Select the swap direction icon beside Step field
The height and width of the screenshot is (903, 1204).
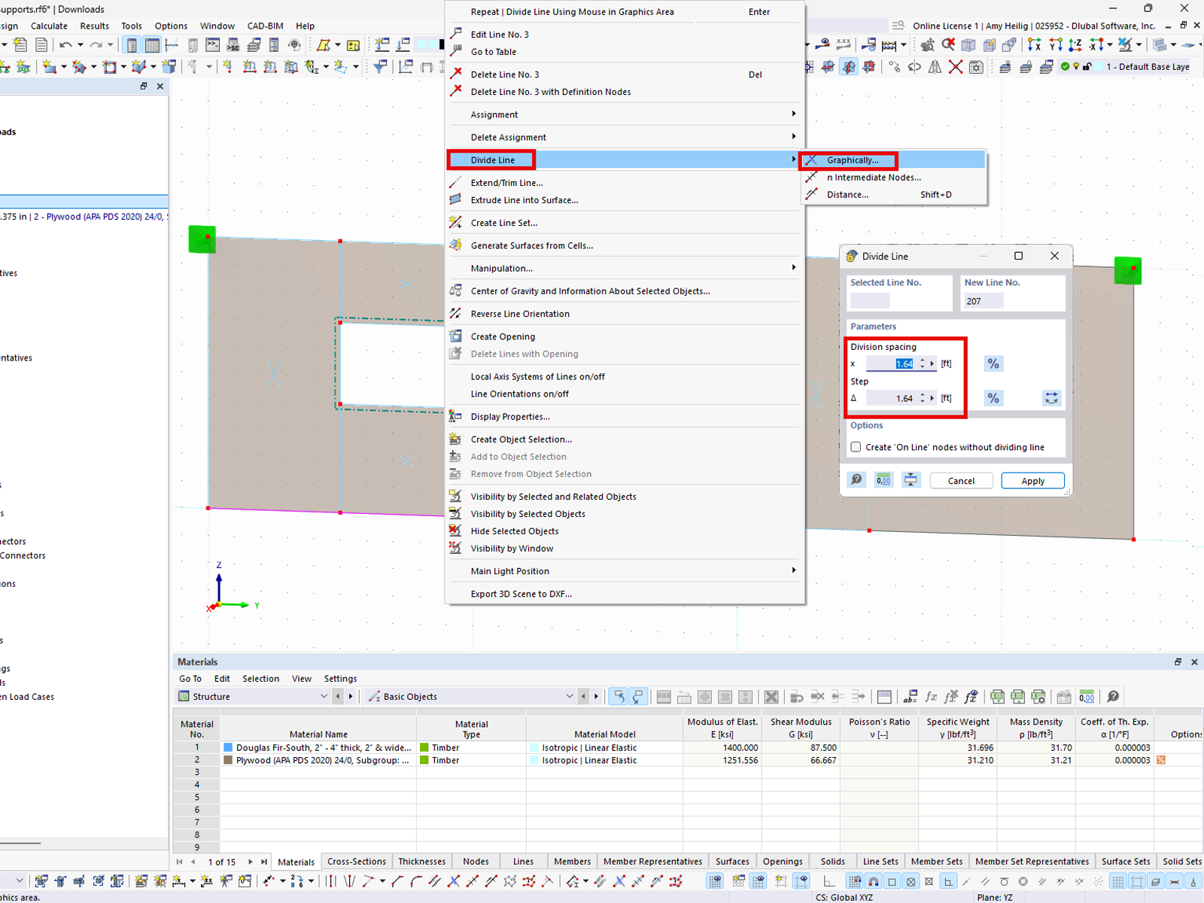tap(1051, 398)
